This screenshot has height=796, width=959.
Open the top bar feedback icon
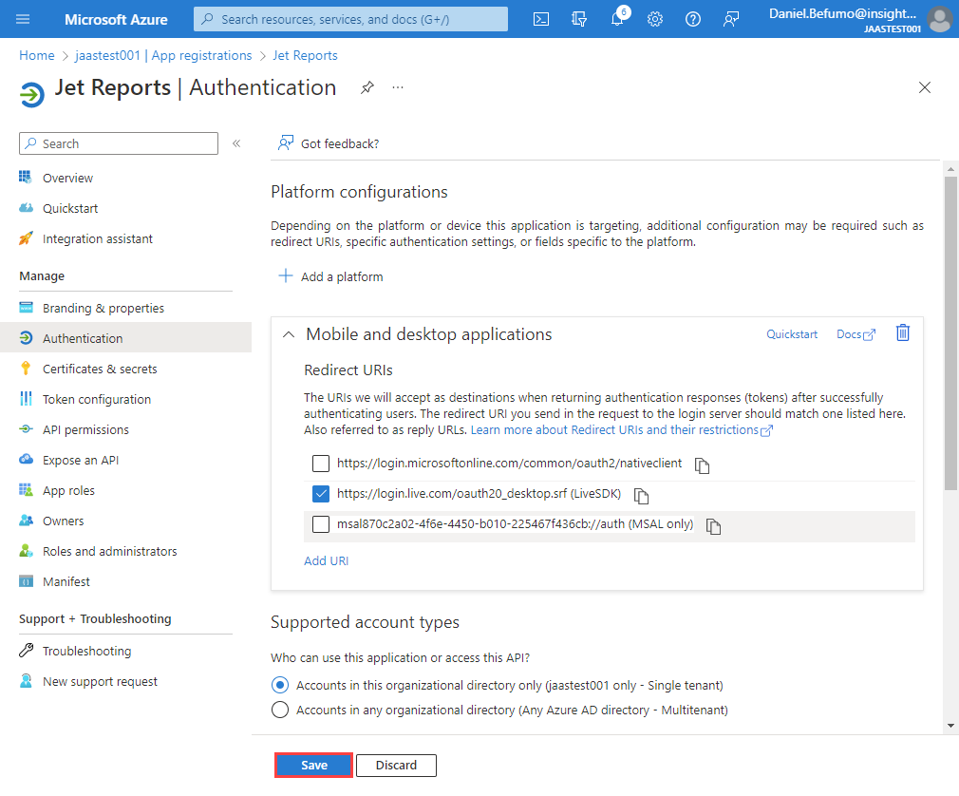click(731, 19)
